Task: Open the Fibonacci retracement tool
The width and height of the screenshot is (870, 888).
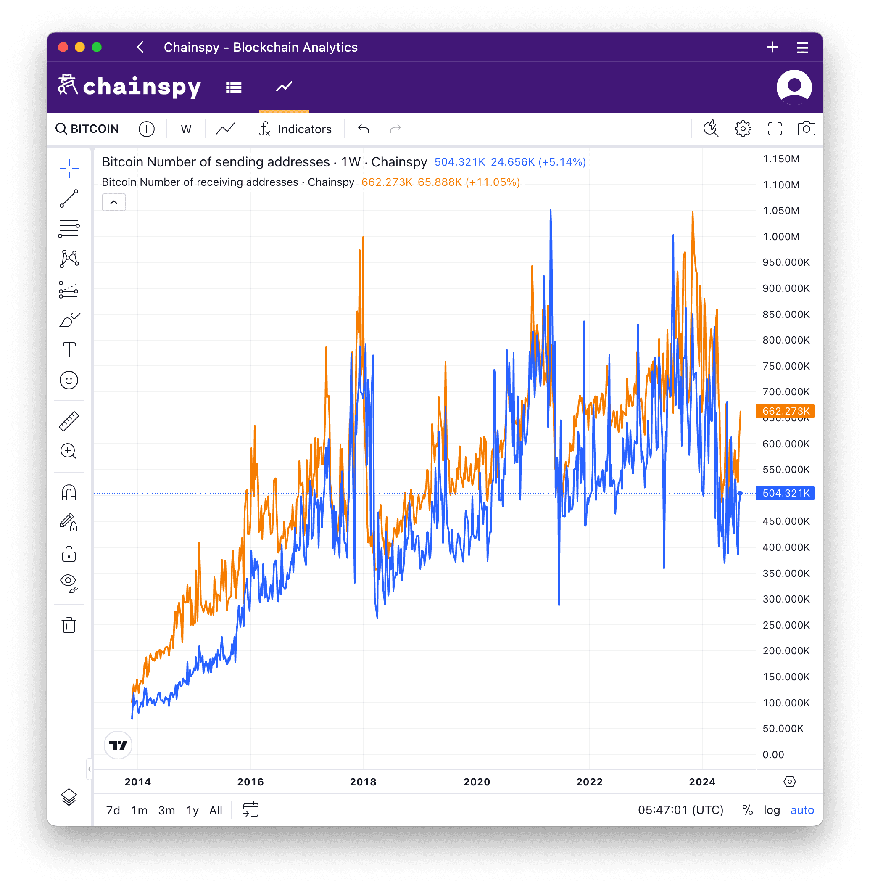Action: point(69,228)
